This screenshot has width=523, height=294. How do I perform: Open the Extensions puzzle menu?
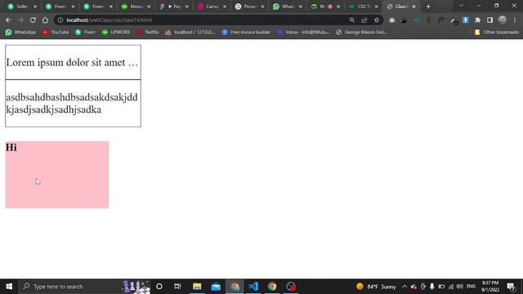tap(477, 20)
